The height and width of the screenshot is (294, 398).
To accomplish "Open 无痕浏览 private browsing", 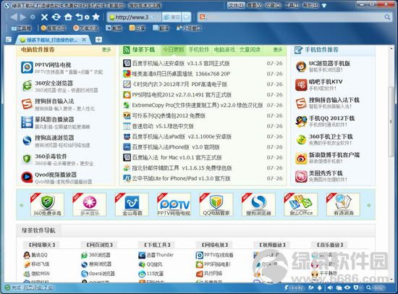I will (x=85, y=28).
